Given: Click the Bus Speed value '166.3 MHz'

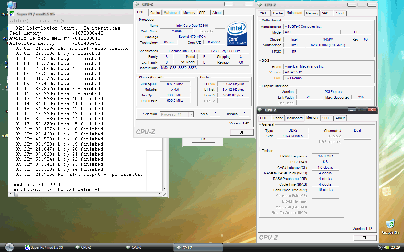Looking at the screenshot, I should [x=175, y=95].
